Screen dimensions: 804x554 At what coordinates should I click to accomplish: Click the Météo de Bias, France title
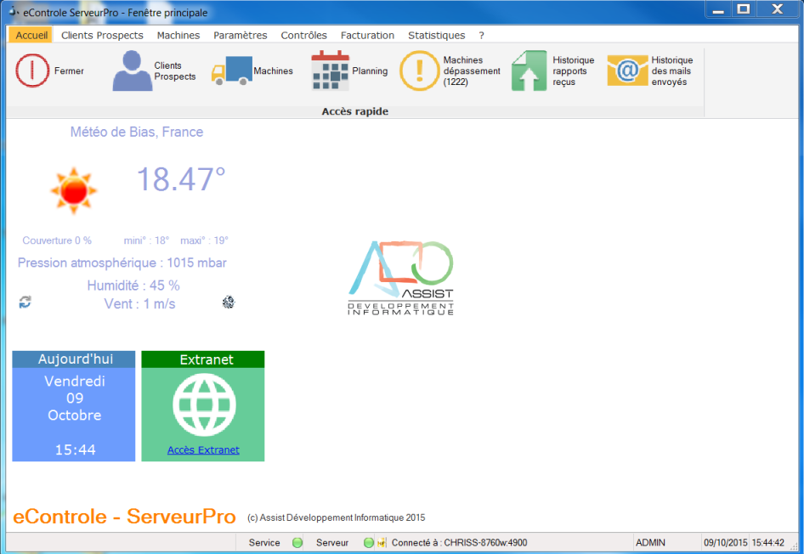pyautogui.click(x=136, y=133)
